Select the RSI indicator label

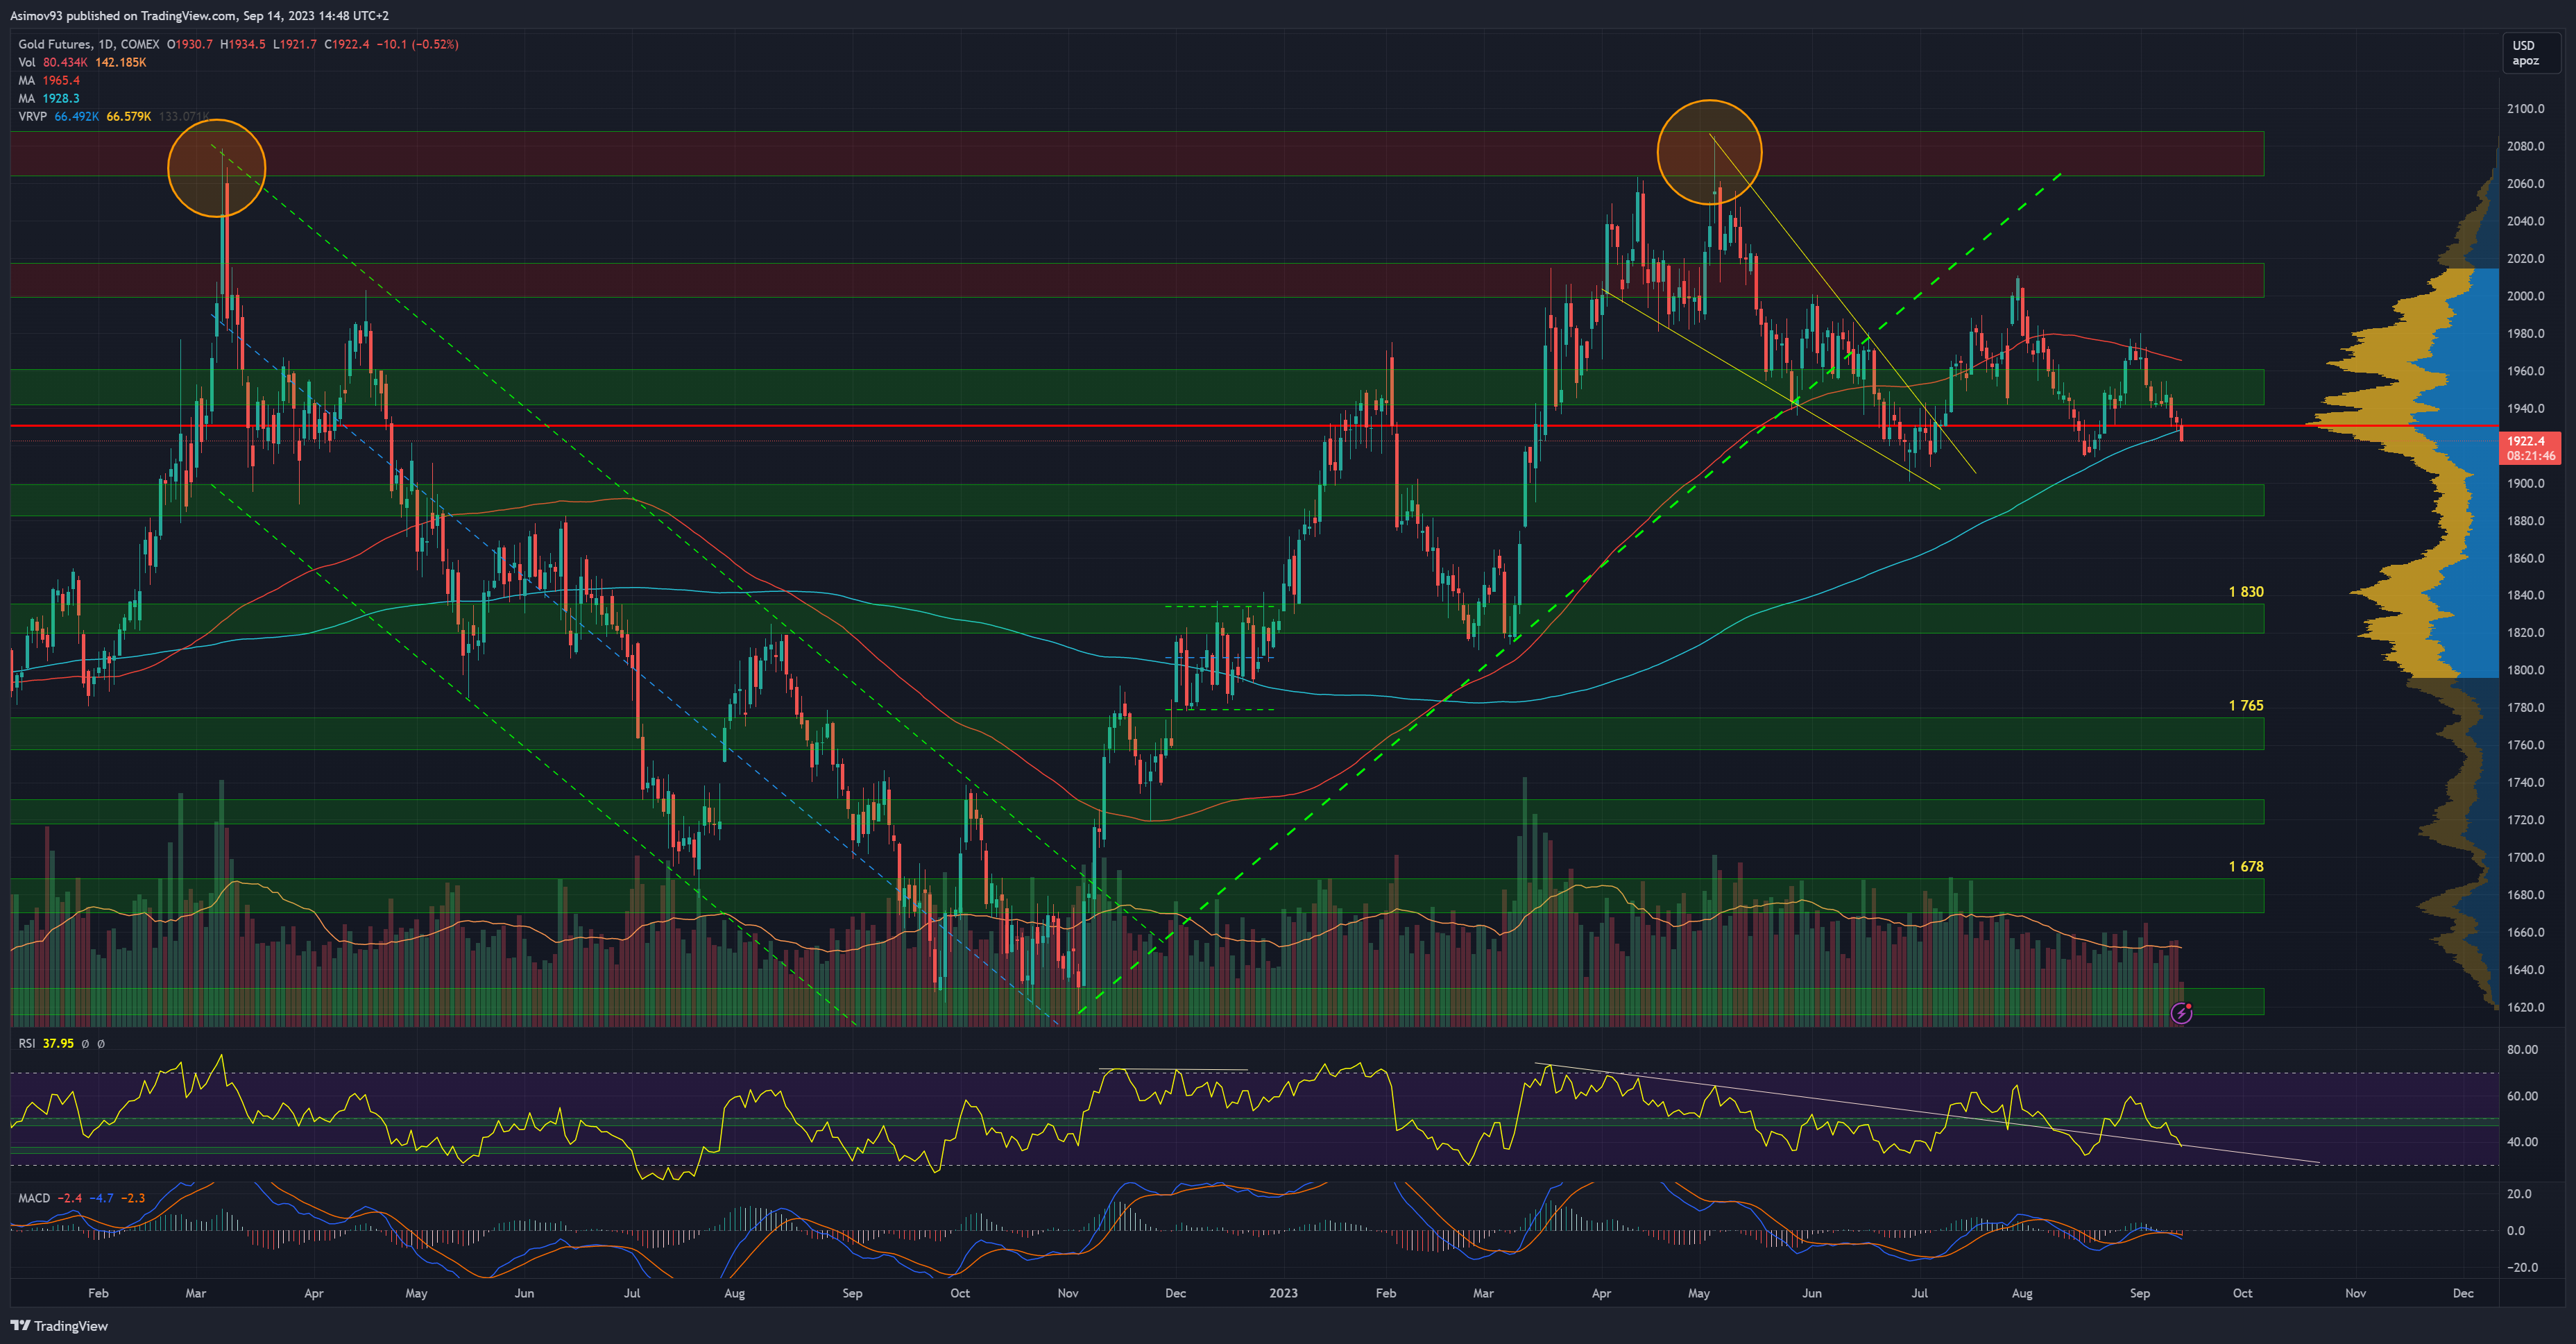coord(27,1043)
